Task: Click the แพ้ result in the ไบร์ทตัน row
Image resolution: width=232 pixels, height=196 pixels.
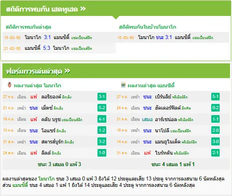Action: tap(147, 153)
